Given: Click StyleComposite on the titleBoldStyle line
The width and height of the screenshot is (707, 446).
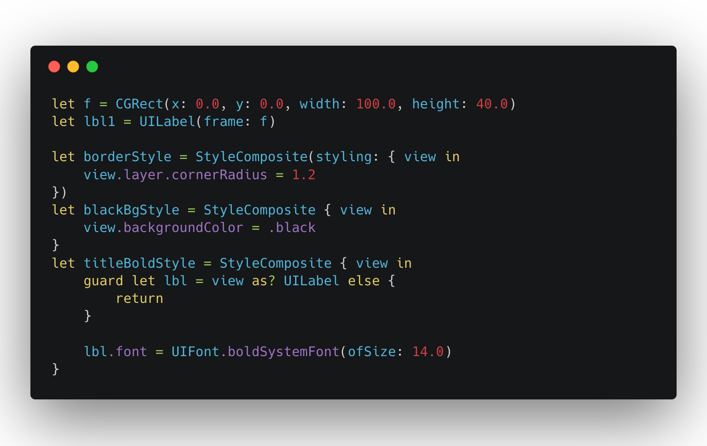Looking at the screenshot, I should [x=276, y=263].
